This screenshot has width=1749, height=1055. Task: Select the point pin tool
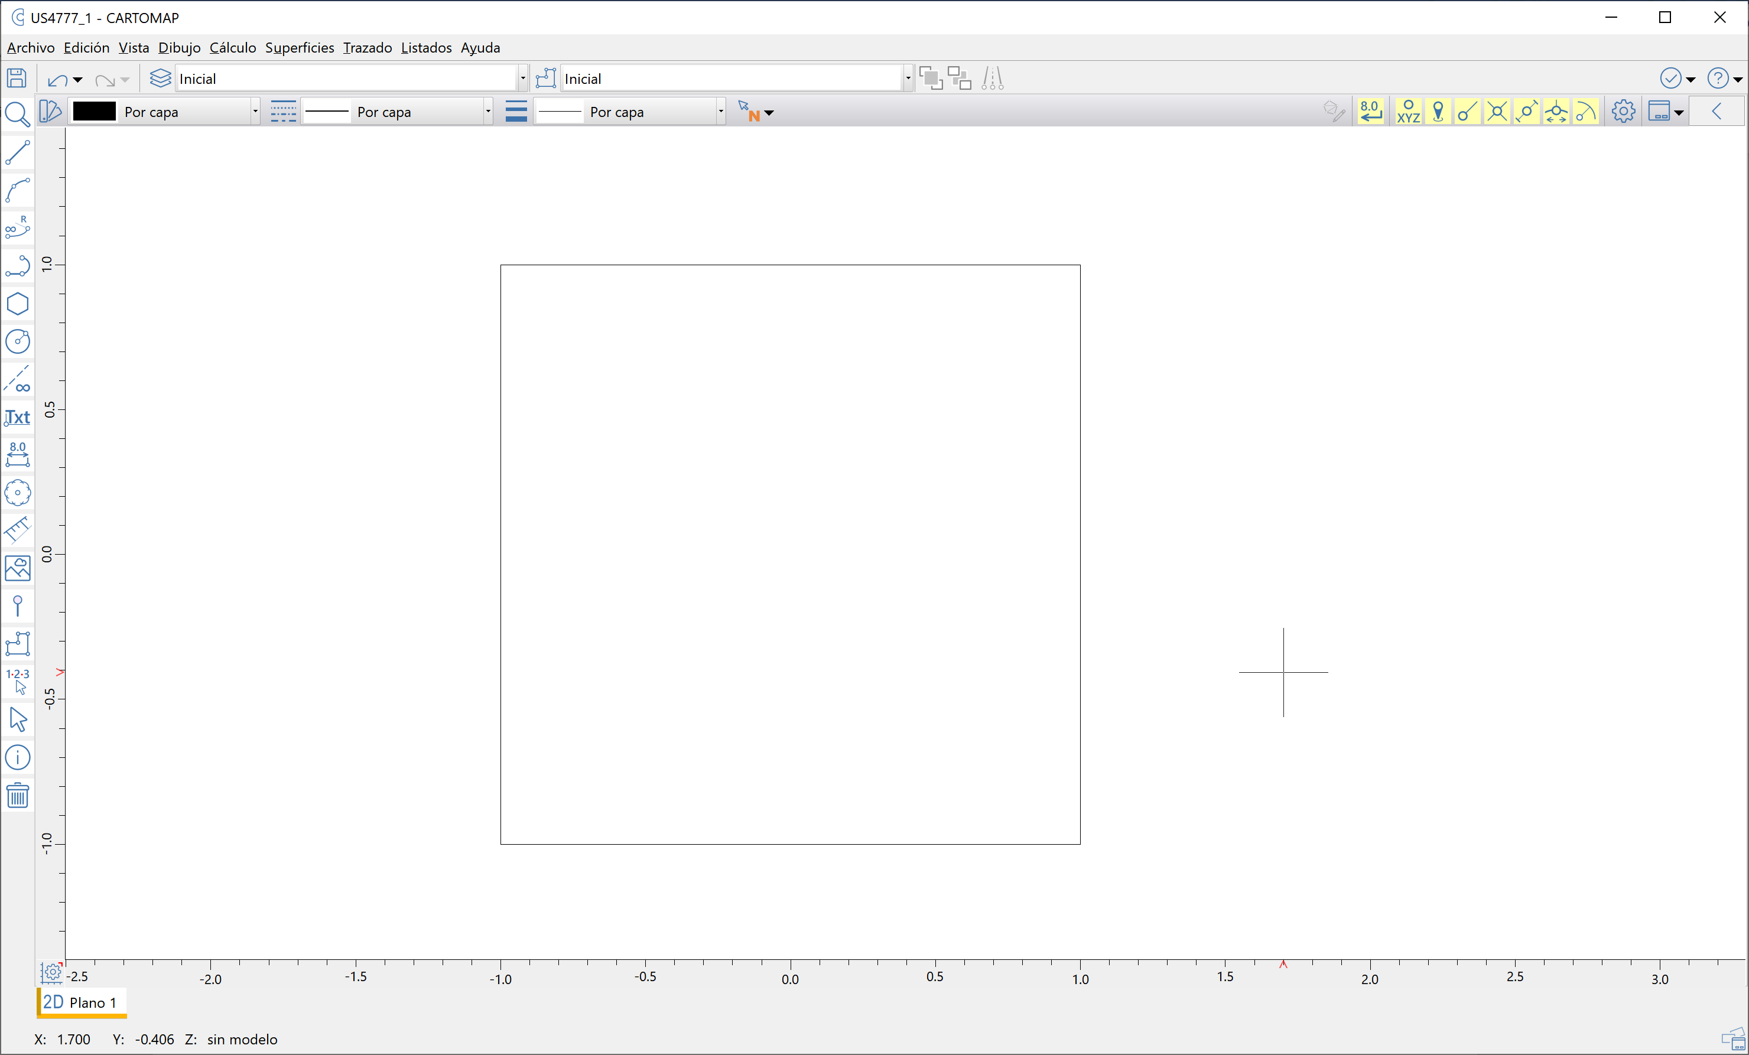click(x=18, y=606)
